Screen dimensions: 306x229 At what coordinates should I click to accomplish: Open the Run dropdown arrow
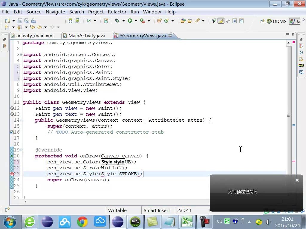[x=136, y=21]
